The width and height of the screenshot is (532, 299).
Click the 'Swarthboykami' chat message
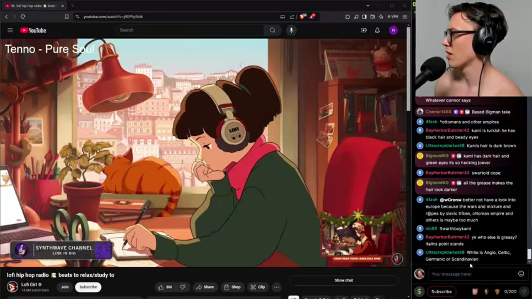[455, 228]
